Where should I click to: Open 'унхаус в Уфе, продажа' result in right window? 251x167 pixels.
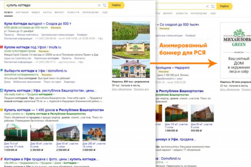[176, 140]
